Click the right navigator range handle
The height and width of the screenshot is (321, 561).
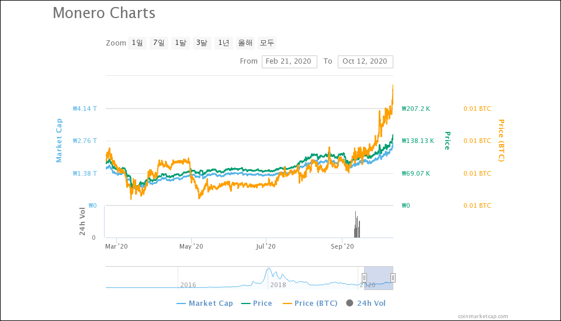tap(393, 278)
